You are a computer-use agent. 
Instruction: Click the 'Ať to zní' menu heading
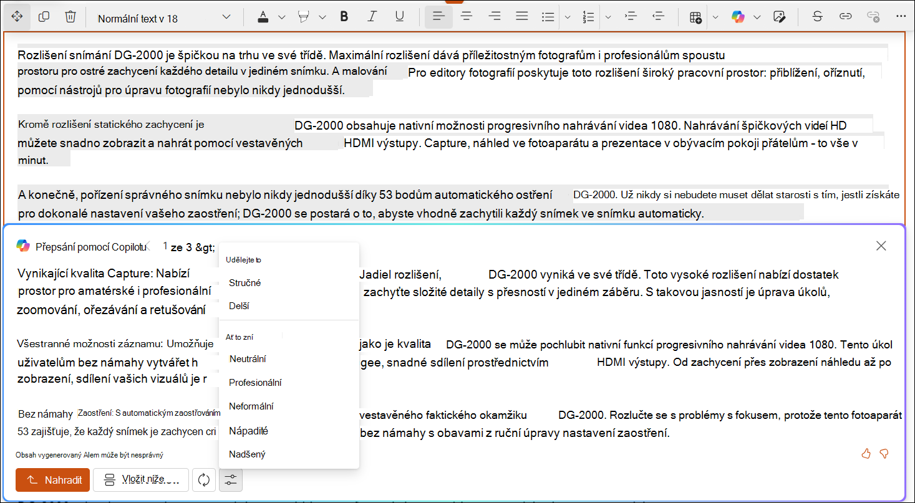240,337
